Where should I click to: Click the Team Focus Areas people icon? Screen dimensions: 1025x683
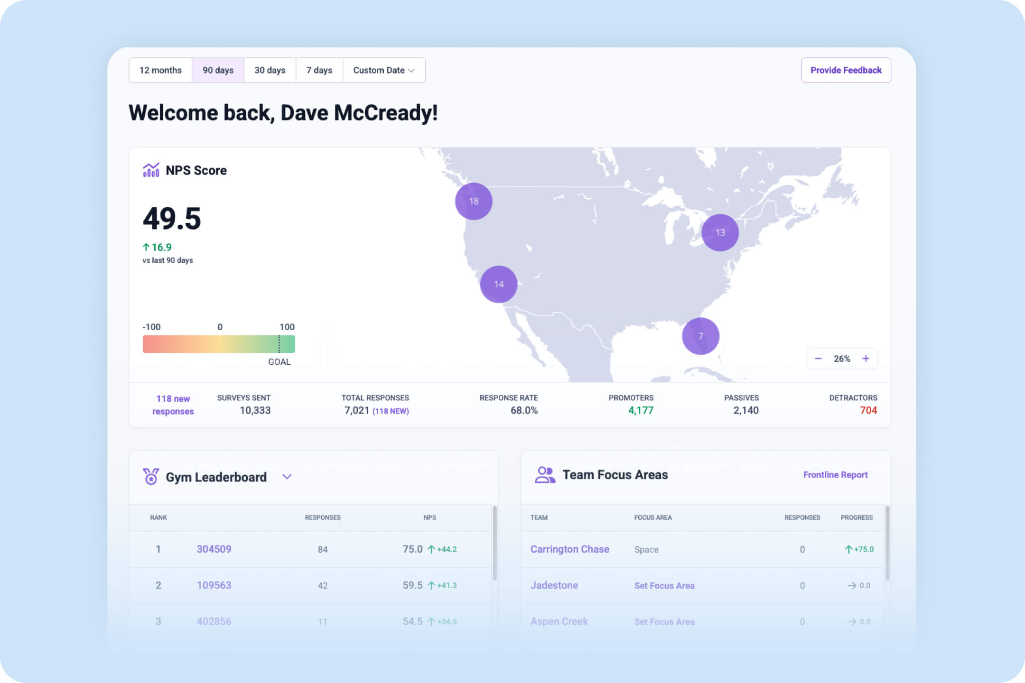point(545,475)
